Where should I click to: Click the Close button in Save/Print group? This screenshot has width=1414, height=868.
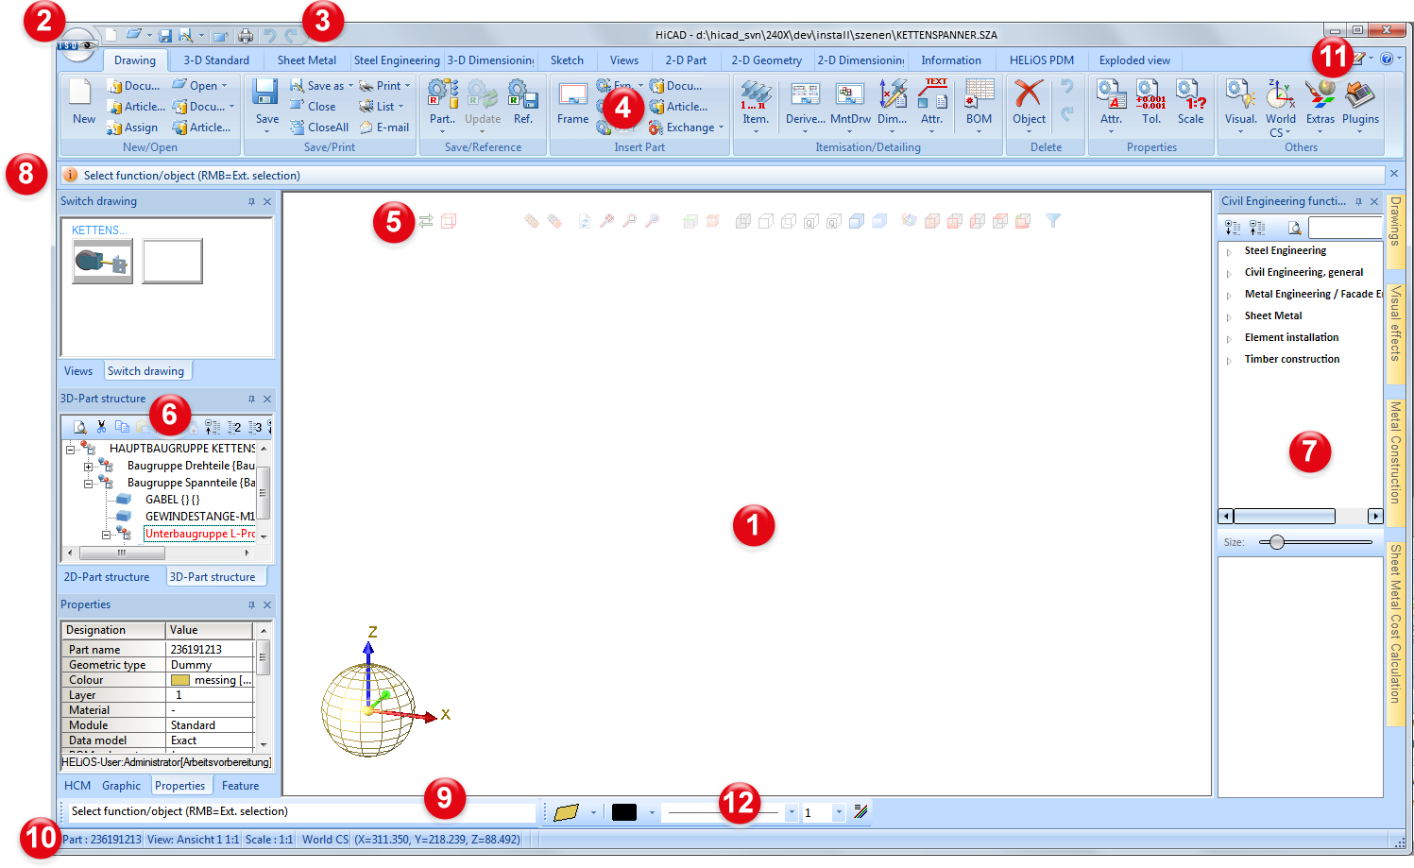313,107
